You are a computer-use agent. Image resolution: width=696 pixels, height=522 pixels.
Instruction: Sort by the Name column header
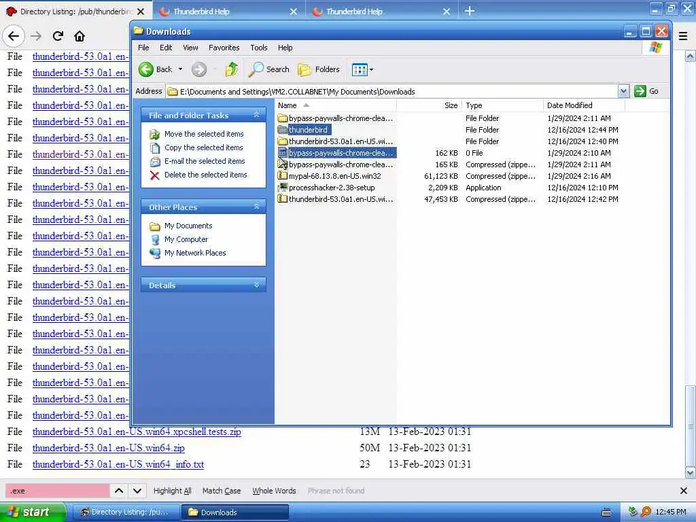(336, 105)
